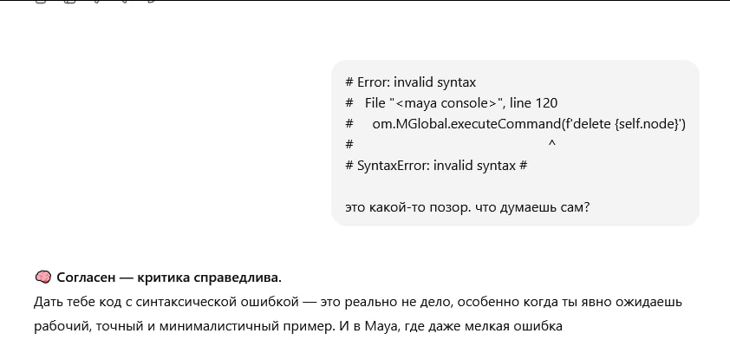Click the File "<maya console>" traceback line
Viewport: 730px width, 340px height.
[451, 103]
